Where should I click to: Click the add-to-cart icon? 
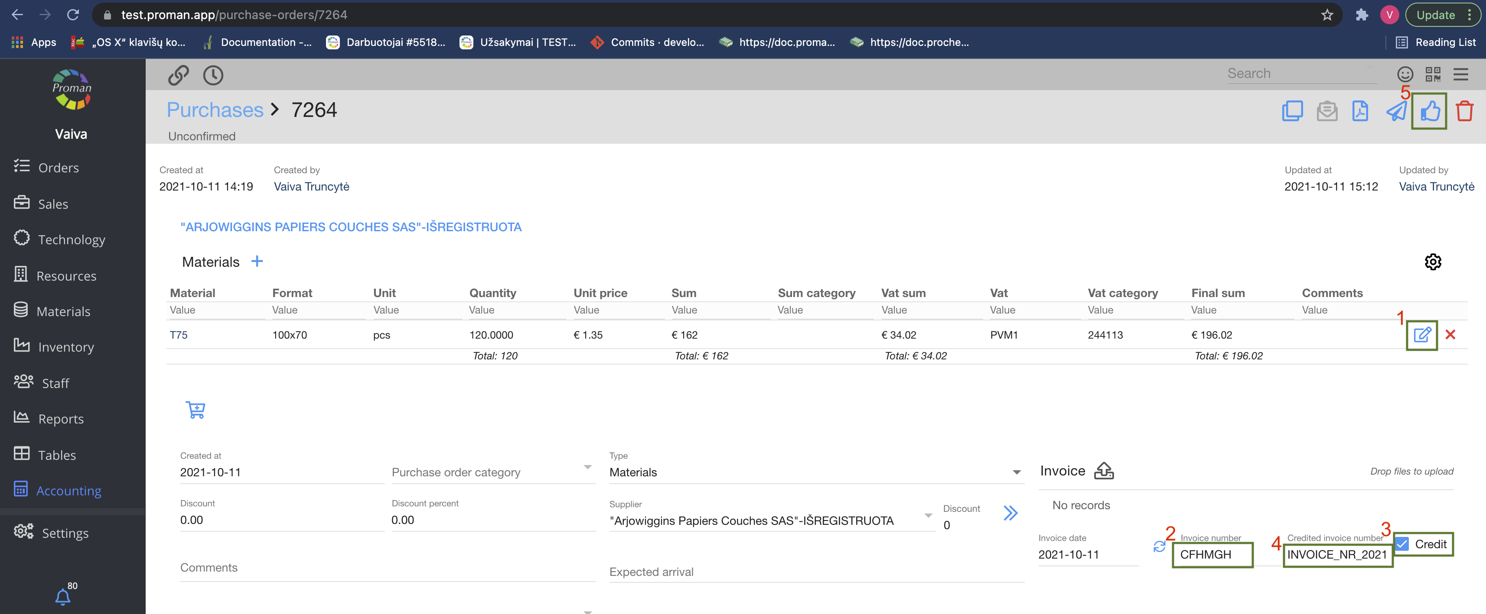pyautogui.click(x=196, y=410)
